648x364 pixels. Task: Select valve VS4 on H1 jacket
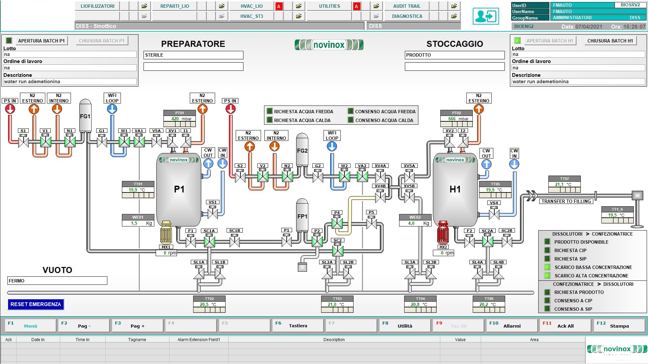[494, 213]
